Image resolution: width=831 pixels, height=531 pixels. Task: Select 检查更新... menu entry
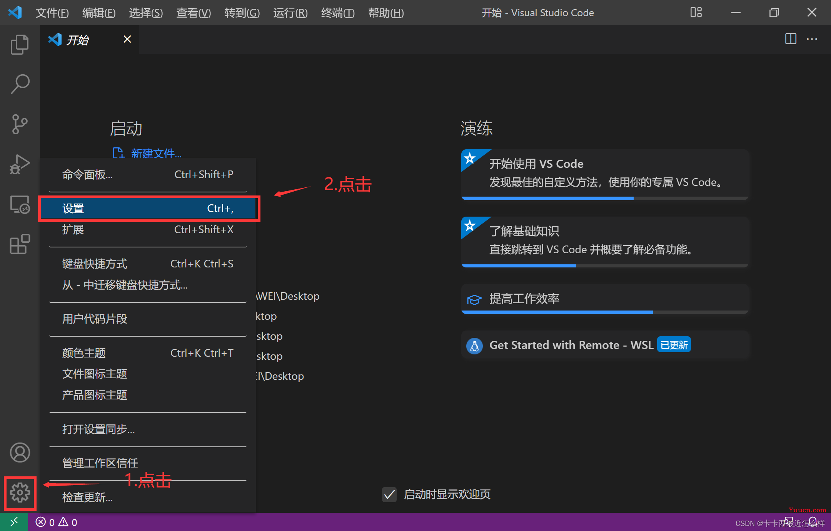point(148,498)
